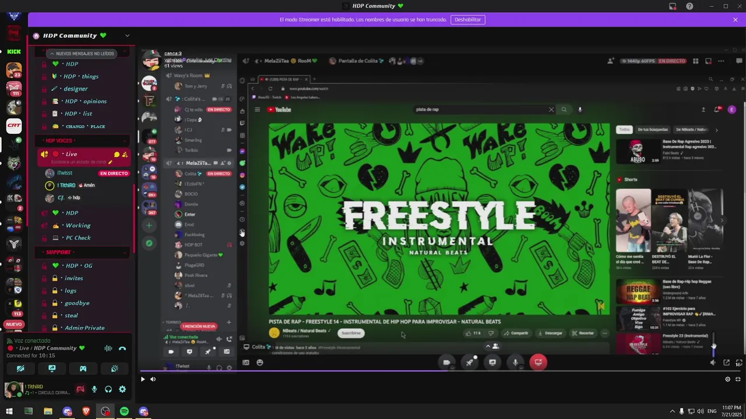Show hidden system tray icons
The height and width of the screenshot is (419, 746).
point(673,411)
